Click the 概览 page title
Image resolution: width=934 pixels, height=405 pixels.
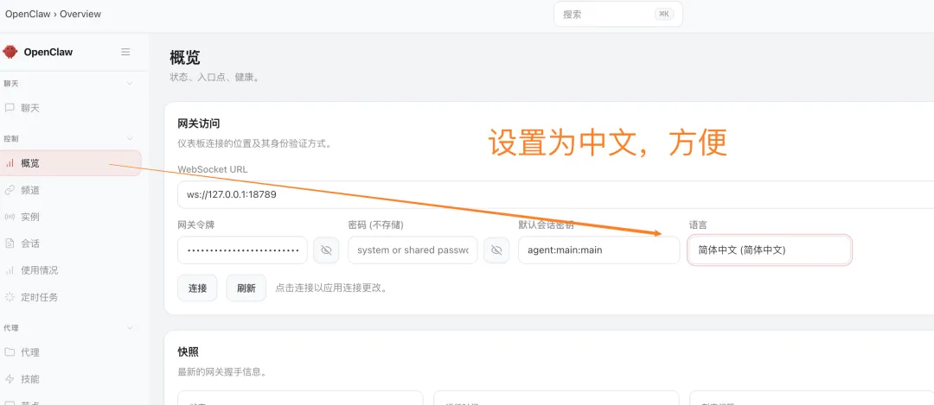coord(185,58)
